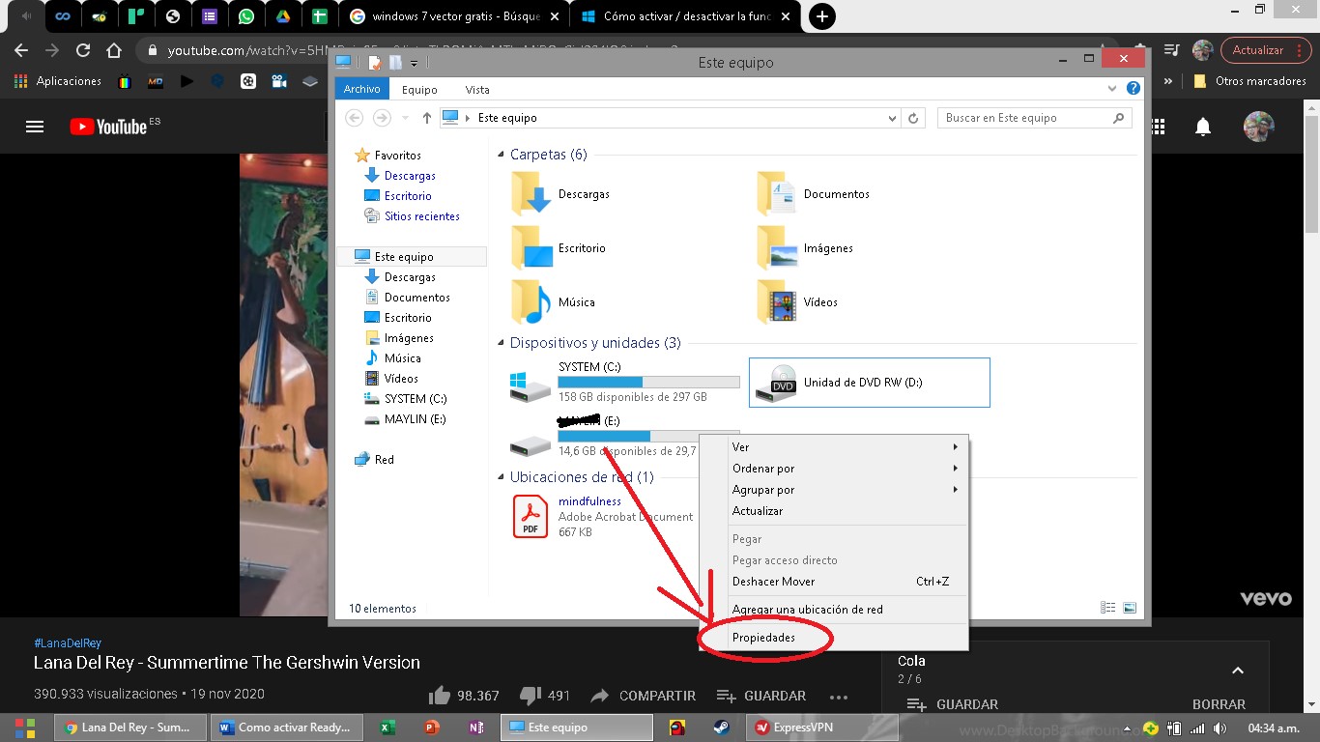Switch to the Vista ribbon tab
Screen dimensions: 1320x742
tap(476, 88)
